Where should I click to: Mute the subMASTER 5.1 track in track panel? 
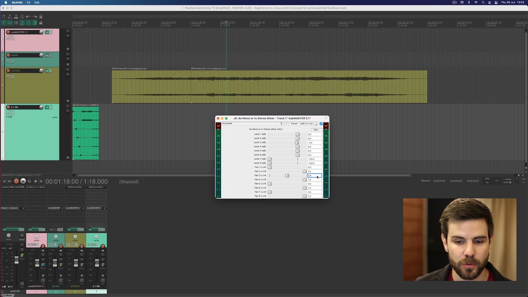68,31
